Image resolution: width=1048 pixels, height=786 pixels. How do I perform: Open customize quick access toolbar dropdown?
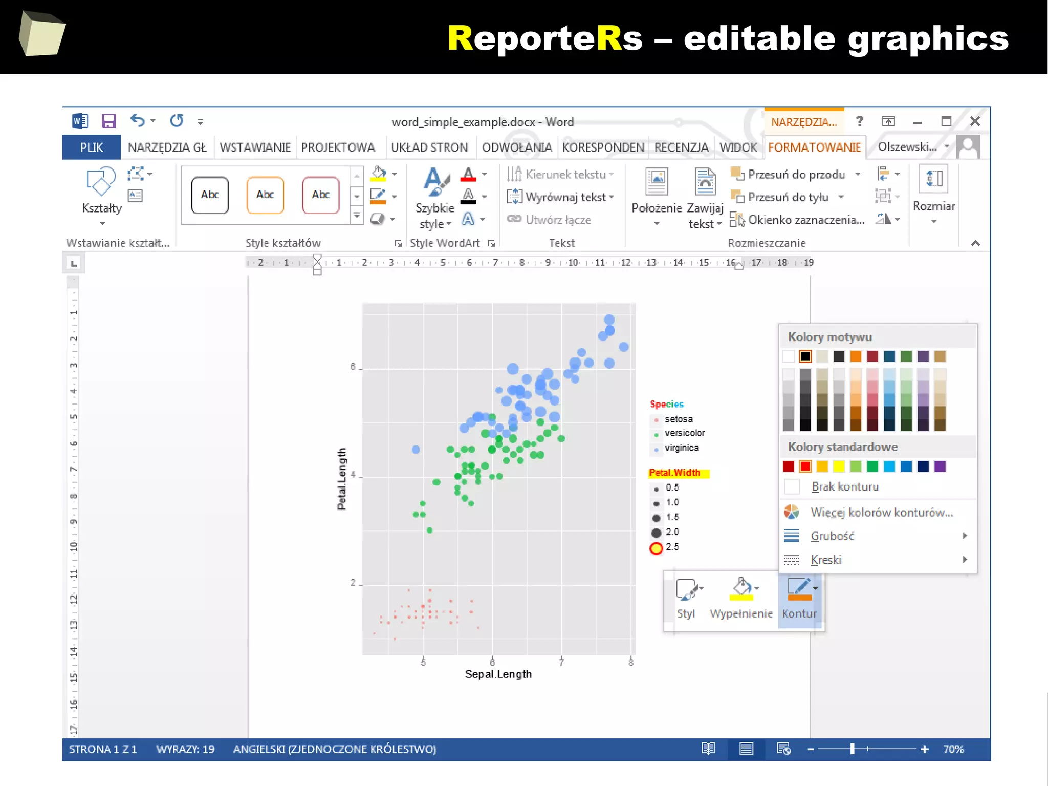(200, 122)
